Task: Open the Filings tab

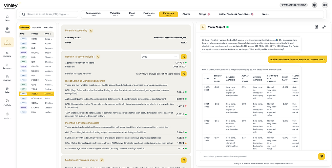Action: coord(204,14)
